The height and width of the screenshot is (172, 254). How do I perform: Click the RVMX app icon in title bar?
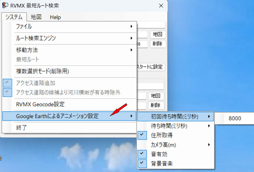tap(5, 6)
